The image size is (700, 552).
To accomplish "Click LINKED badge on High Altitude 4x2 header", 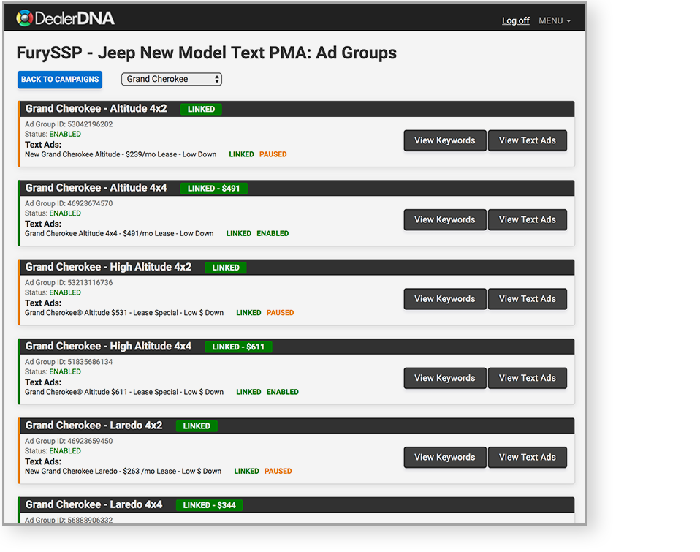I will [x=226, y=268].
